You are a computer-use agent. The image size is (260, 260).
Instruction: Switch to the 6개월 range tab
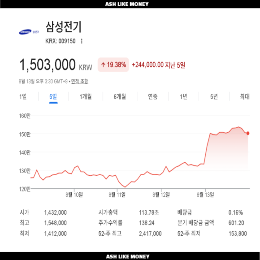[120, 96]
